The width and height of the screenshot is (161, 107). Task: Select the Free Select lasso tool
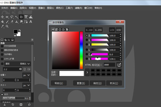[12, 17]
